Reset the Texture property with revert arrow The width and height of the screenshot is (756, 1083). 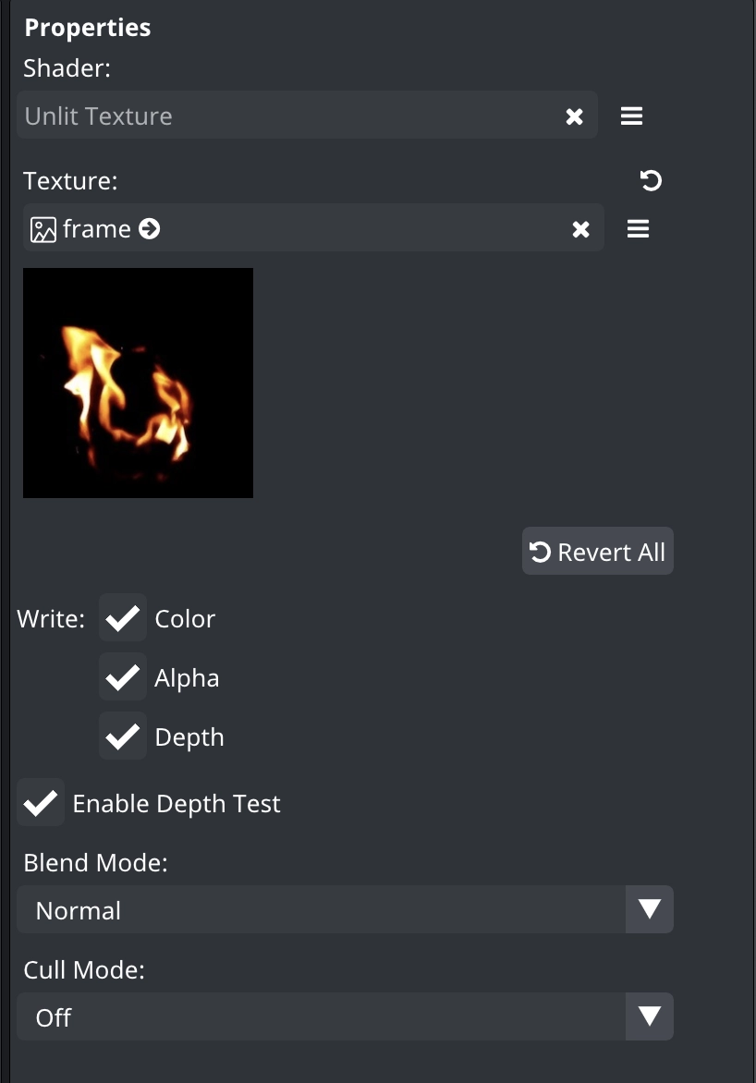coord(651,180)
